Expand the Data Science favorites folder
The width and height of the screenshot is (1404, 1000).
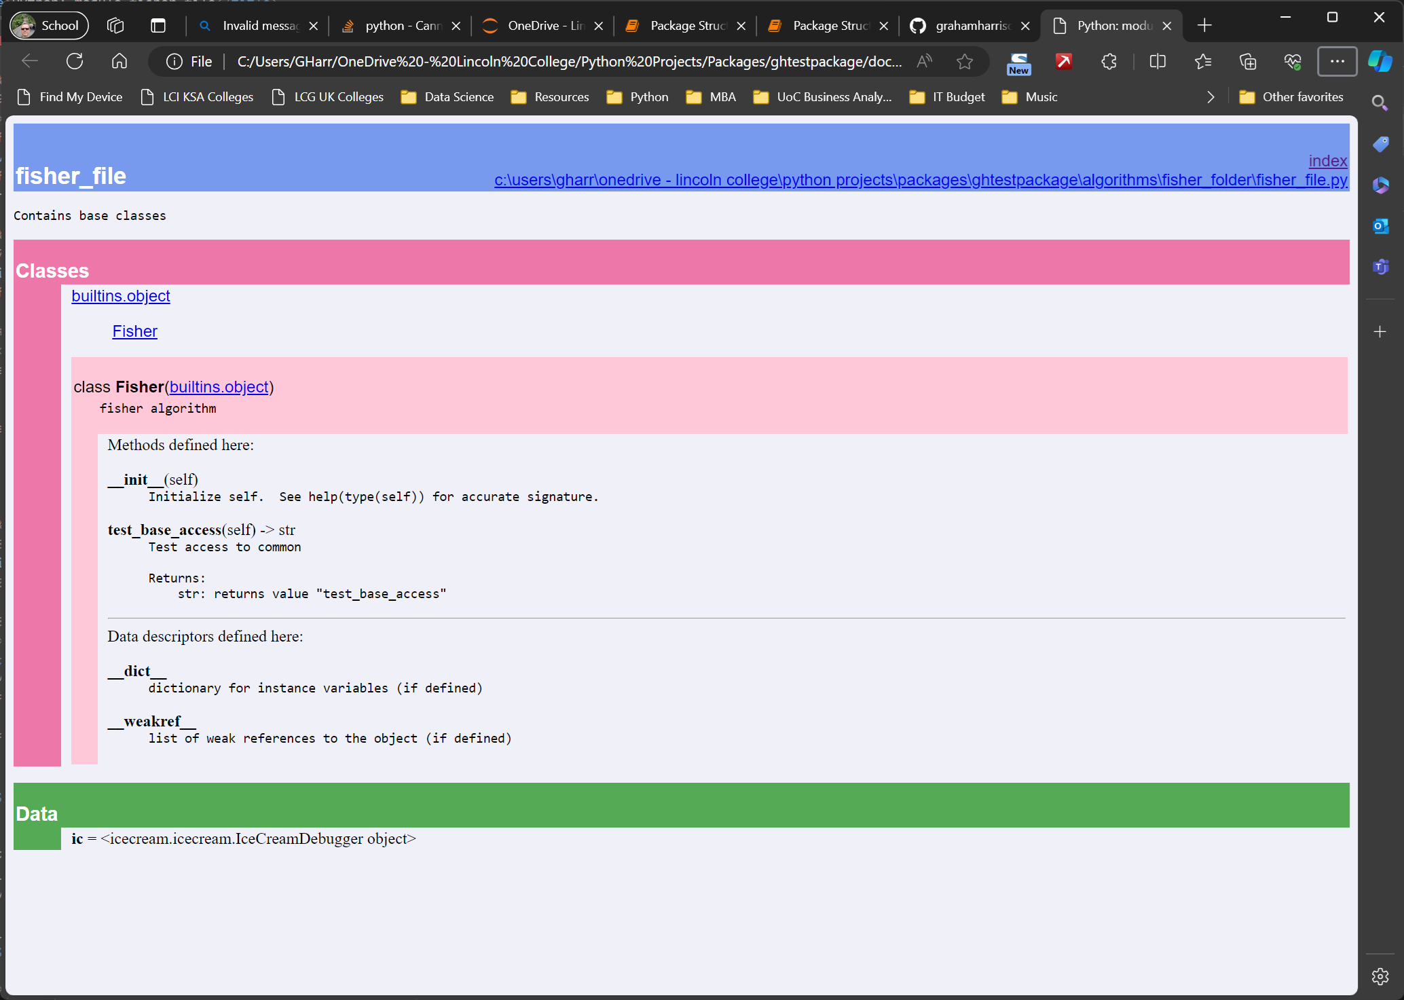[447, 97]
